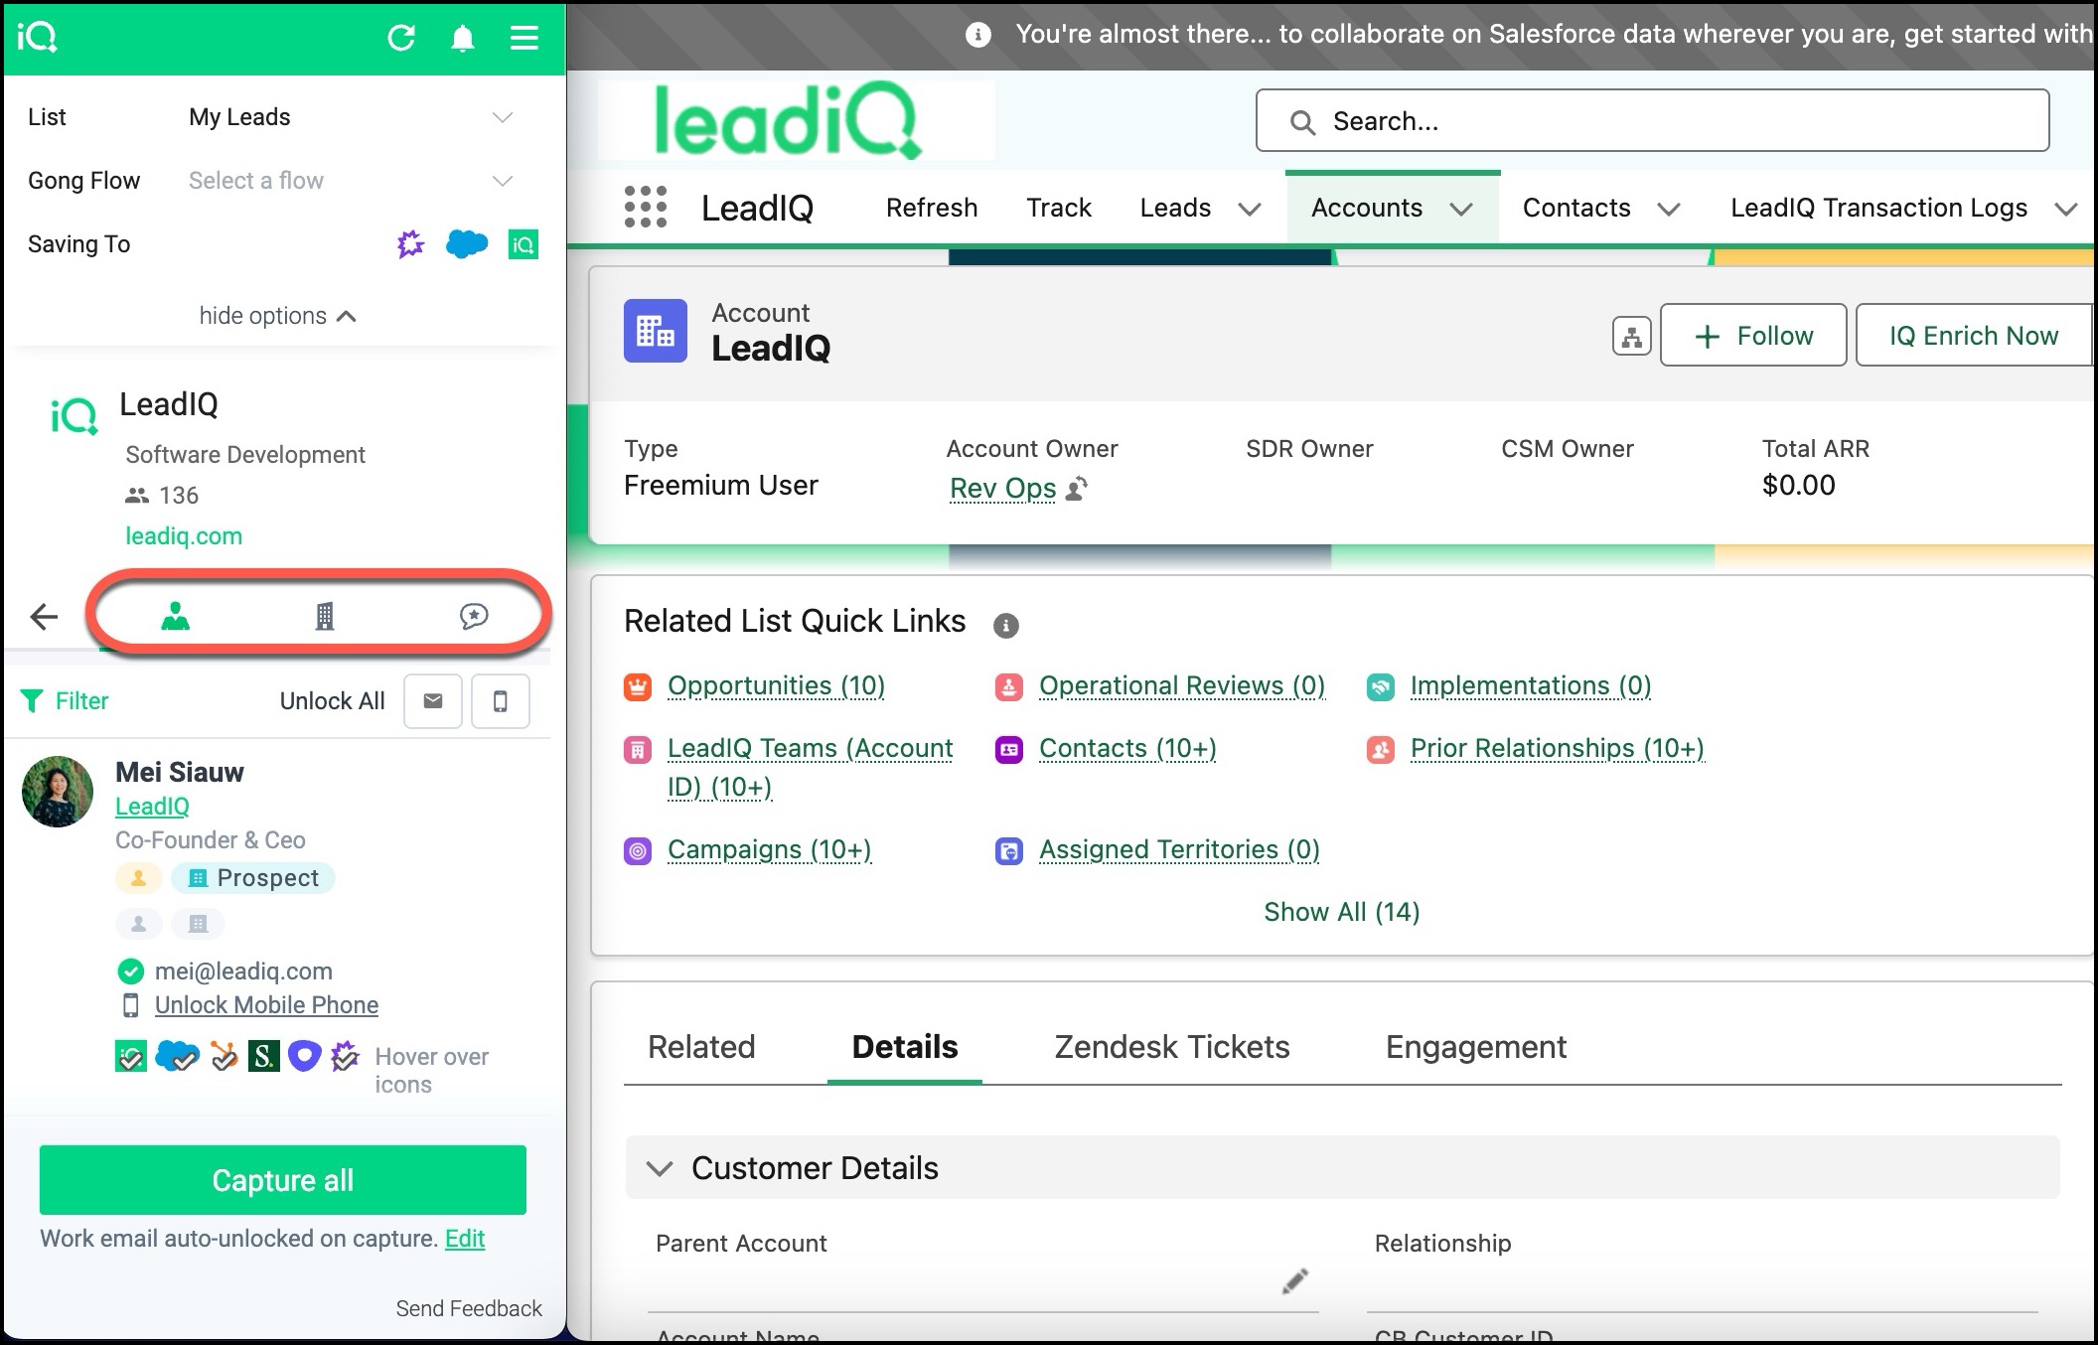Click Unlock All
The width and height of the screenshot is (2098, 1345).
(x=332, y=701)
